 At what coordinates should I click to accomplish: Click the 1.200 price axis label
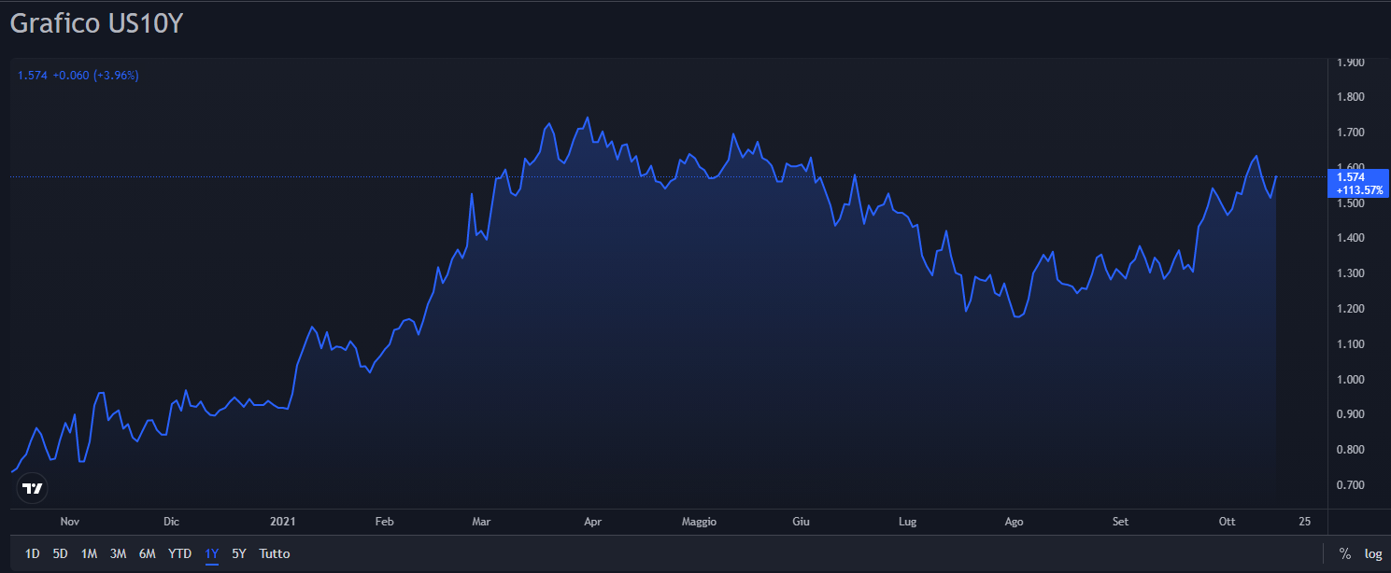[x=1351, y=309]
